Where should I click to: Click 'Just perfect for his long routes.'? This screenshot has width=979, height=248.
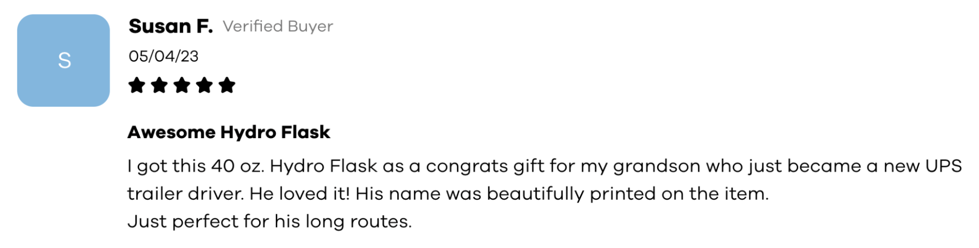[x=270, y=222]
